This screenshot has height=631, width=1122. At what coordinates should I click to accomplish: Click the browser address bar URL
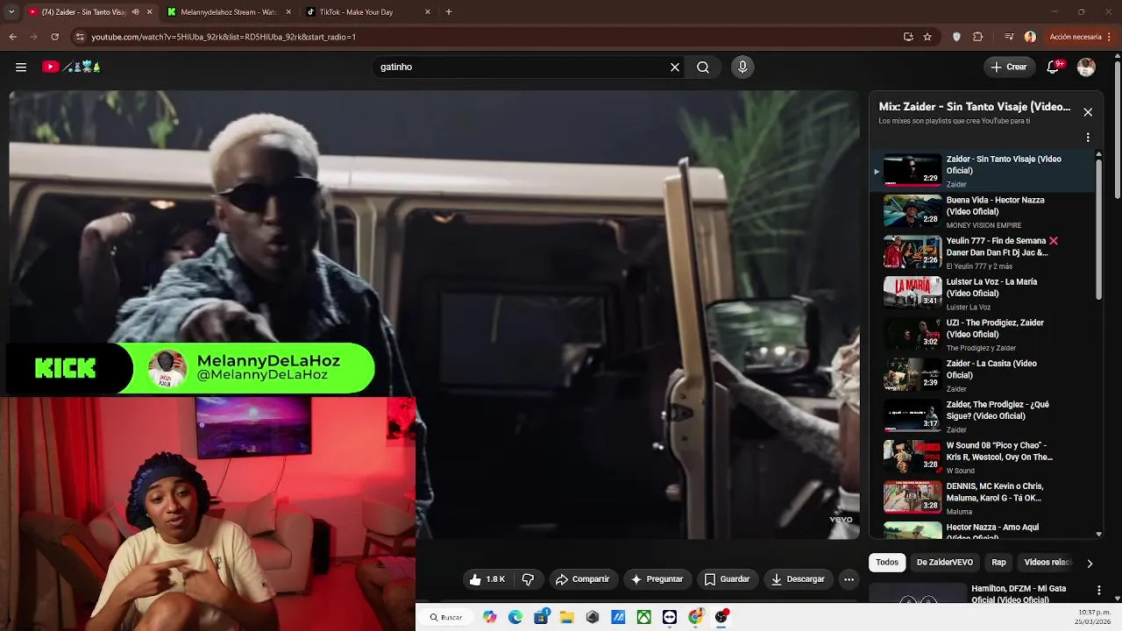point(224,37)
